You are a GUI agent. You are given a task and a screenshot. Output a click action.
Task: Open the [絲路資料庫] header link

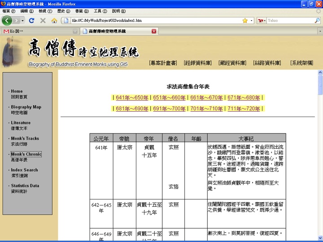(267, 63)
